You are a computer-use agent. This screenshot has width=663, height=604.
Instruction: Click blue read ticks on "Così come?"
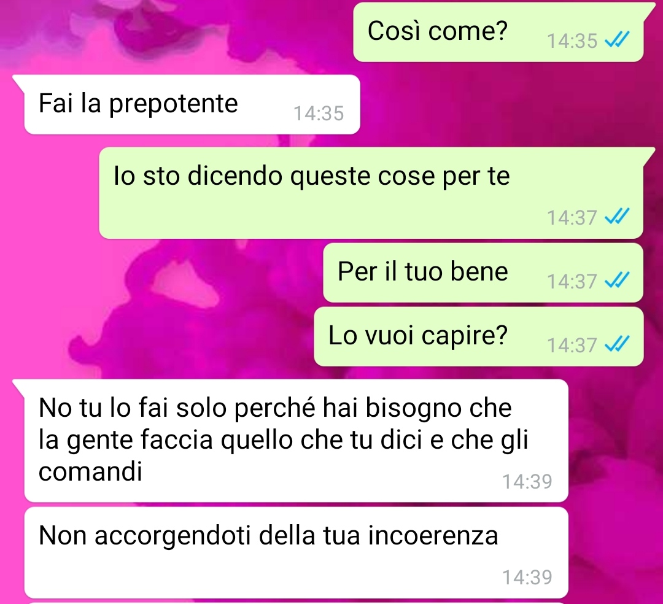618,40
